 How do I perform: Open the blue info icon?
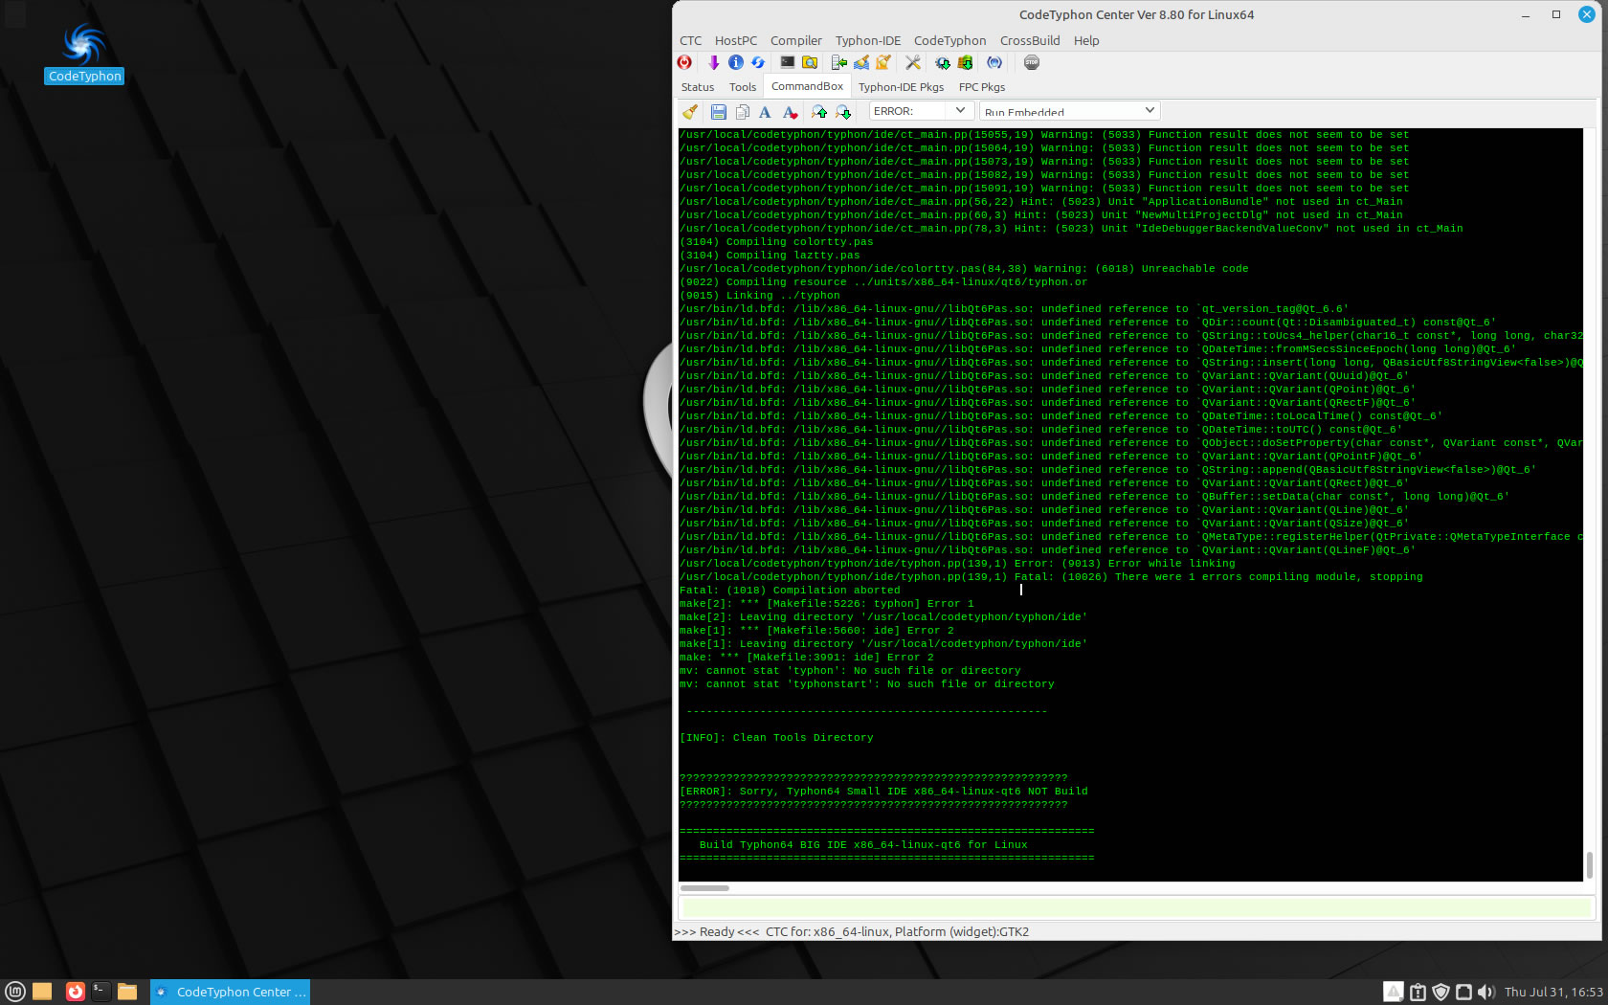tap(736, 62)
